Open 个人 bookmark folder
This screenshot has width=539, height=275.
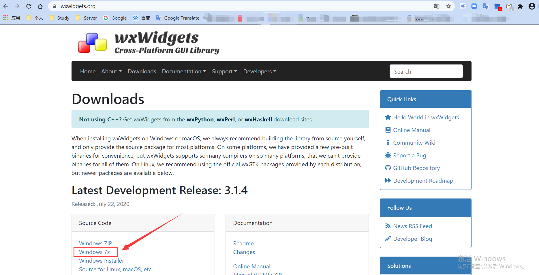coord(35,18)
